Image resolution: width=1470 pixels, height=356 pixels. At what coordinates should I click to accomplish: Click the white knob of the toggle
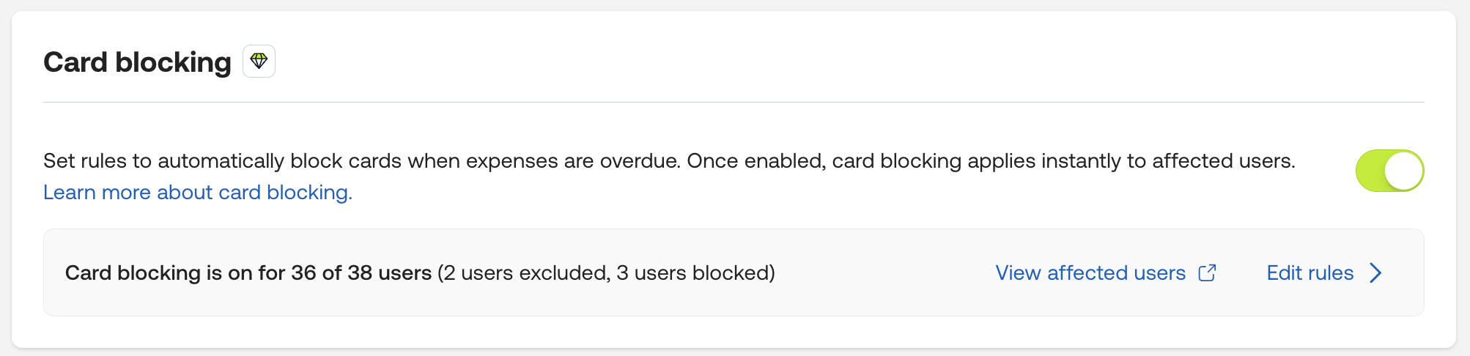coord(1403,171)
